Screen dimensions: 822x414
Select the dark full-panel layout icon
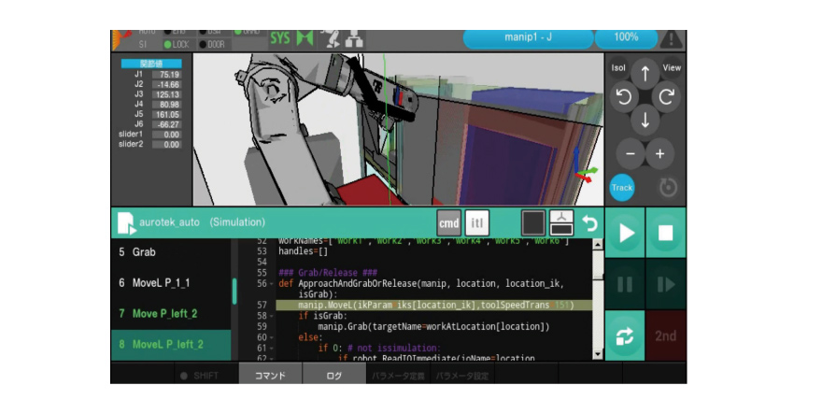(532, 223)
